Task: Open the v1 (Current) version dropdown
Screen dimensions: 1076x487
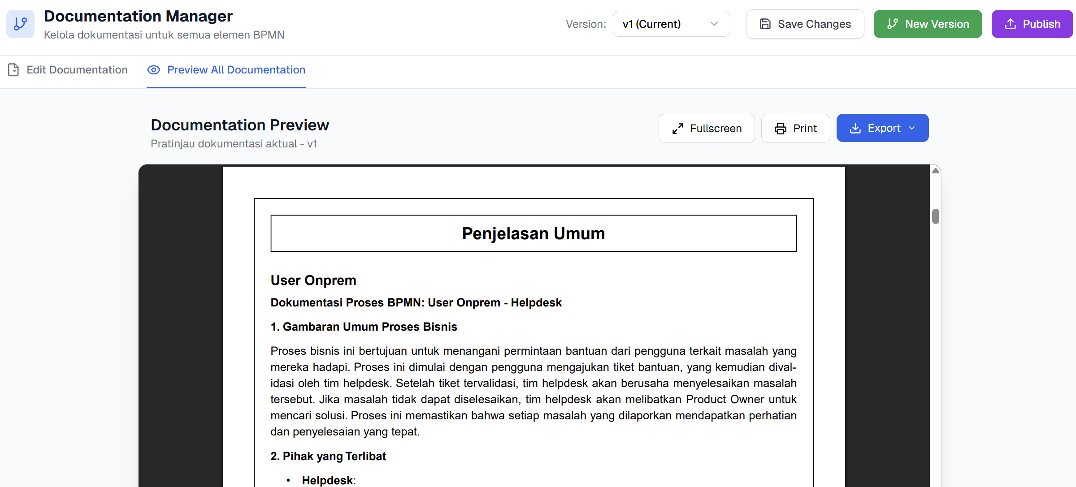Action: [671, 24]
